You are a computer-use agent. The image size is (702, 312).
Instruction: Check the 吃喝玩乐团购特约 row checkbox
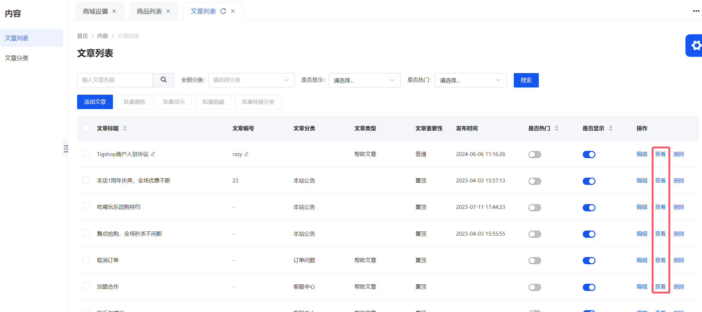coord(86,206)
